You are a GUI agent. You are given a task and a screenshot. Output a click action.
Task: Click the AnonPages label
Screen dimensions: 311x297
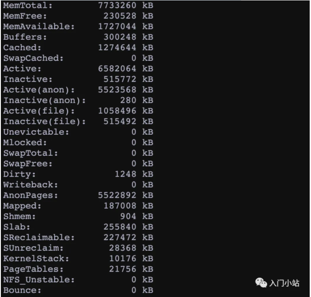point(31,195)
